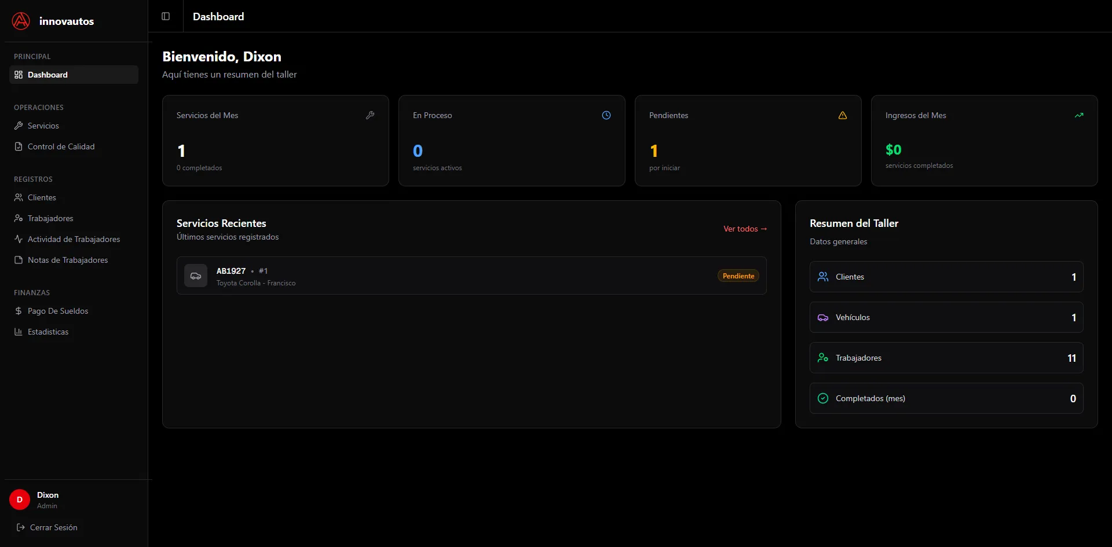
Task: Go to Pago De Sueldos
Action: [x=58, y=311]
